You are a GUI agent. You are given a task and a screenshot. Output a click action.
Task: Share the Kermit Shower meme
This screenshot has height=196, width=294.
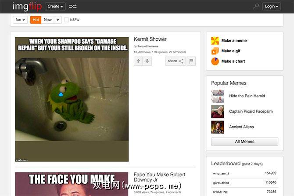point(176,61)
